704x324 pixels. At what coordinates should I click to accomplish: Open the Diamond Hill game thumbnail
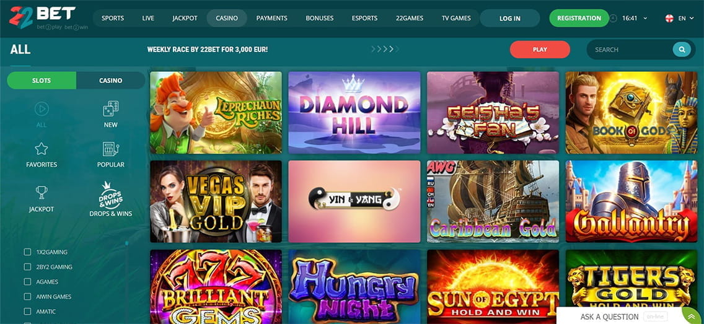tap(354, 113)
